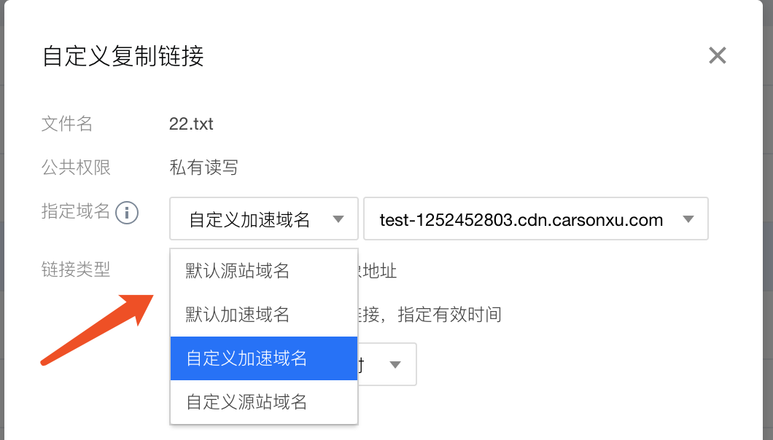Viewport: 773px width, 440px height.
Task: Close the 自定义复制链接 dialog with the X
Action: click(x=717, y=55)
